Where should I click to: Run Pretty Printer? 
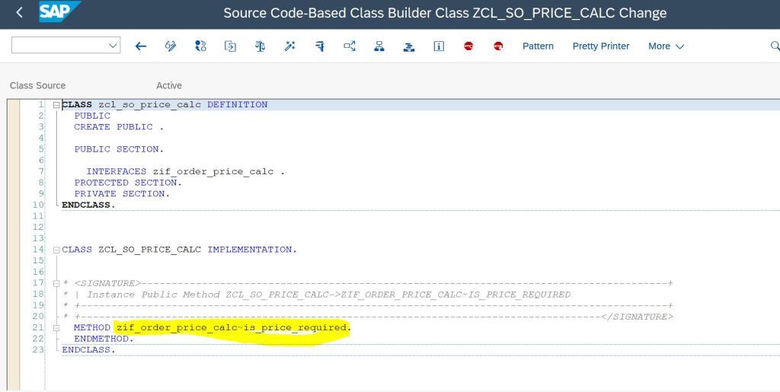pyautogui.click(x=601, y=46)
